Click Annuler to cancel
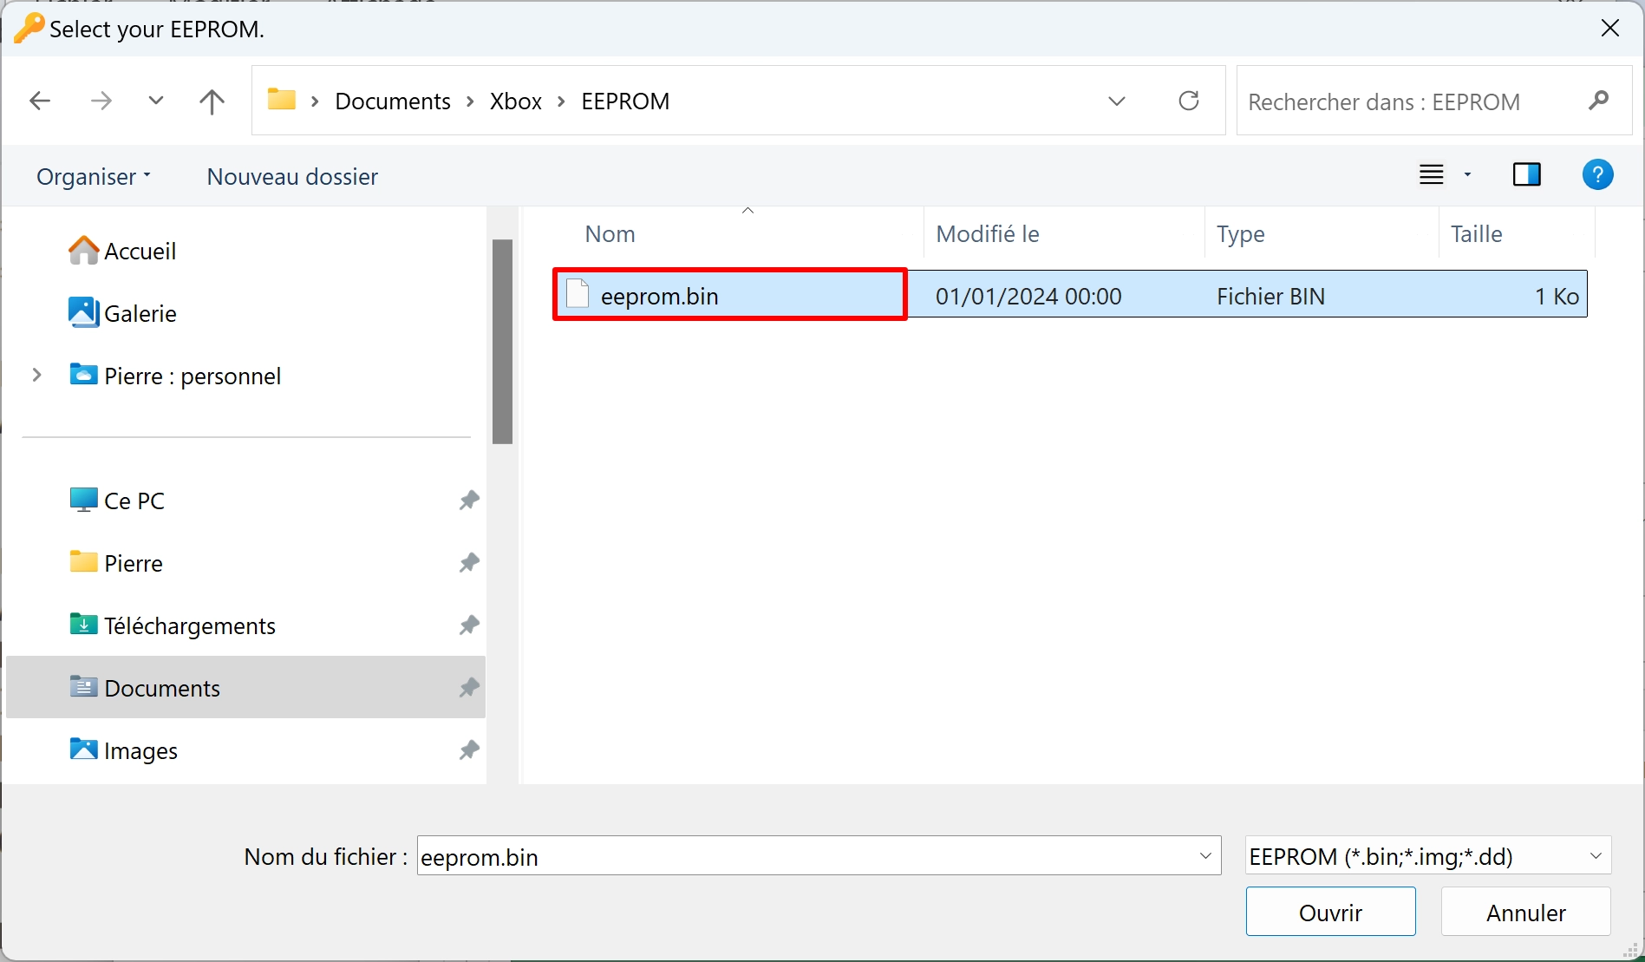This screenshot has width=1645, height=962. click(x=1526, y=913)
